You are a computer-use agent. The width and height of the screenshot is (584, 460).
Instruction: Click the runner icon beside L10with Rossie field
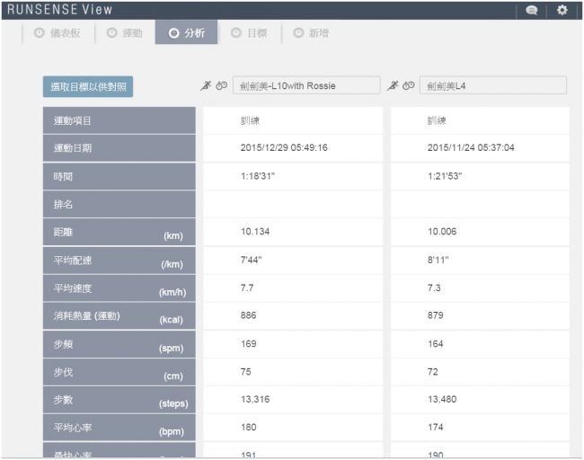(206, 85)
